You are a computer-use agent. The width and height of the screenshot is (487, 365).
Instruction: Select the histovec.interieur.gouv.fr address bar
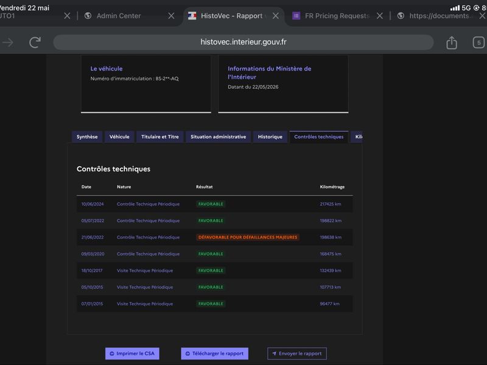(x=243, y=42)
